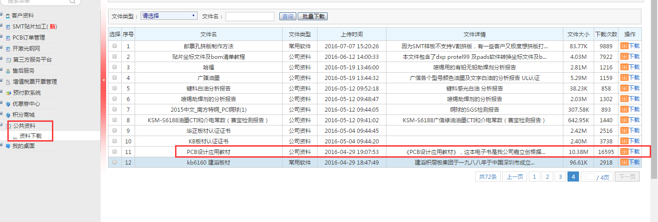Viewport: 658px width, 222px height.
Task: Click the 客户资料 sidebar icon
Action: tap(8, 16)
